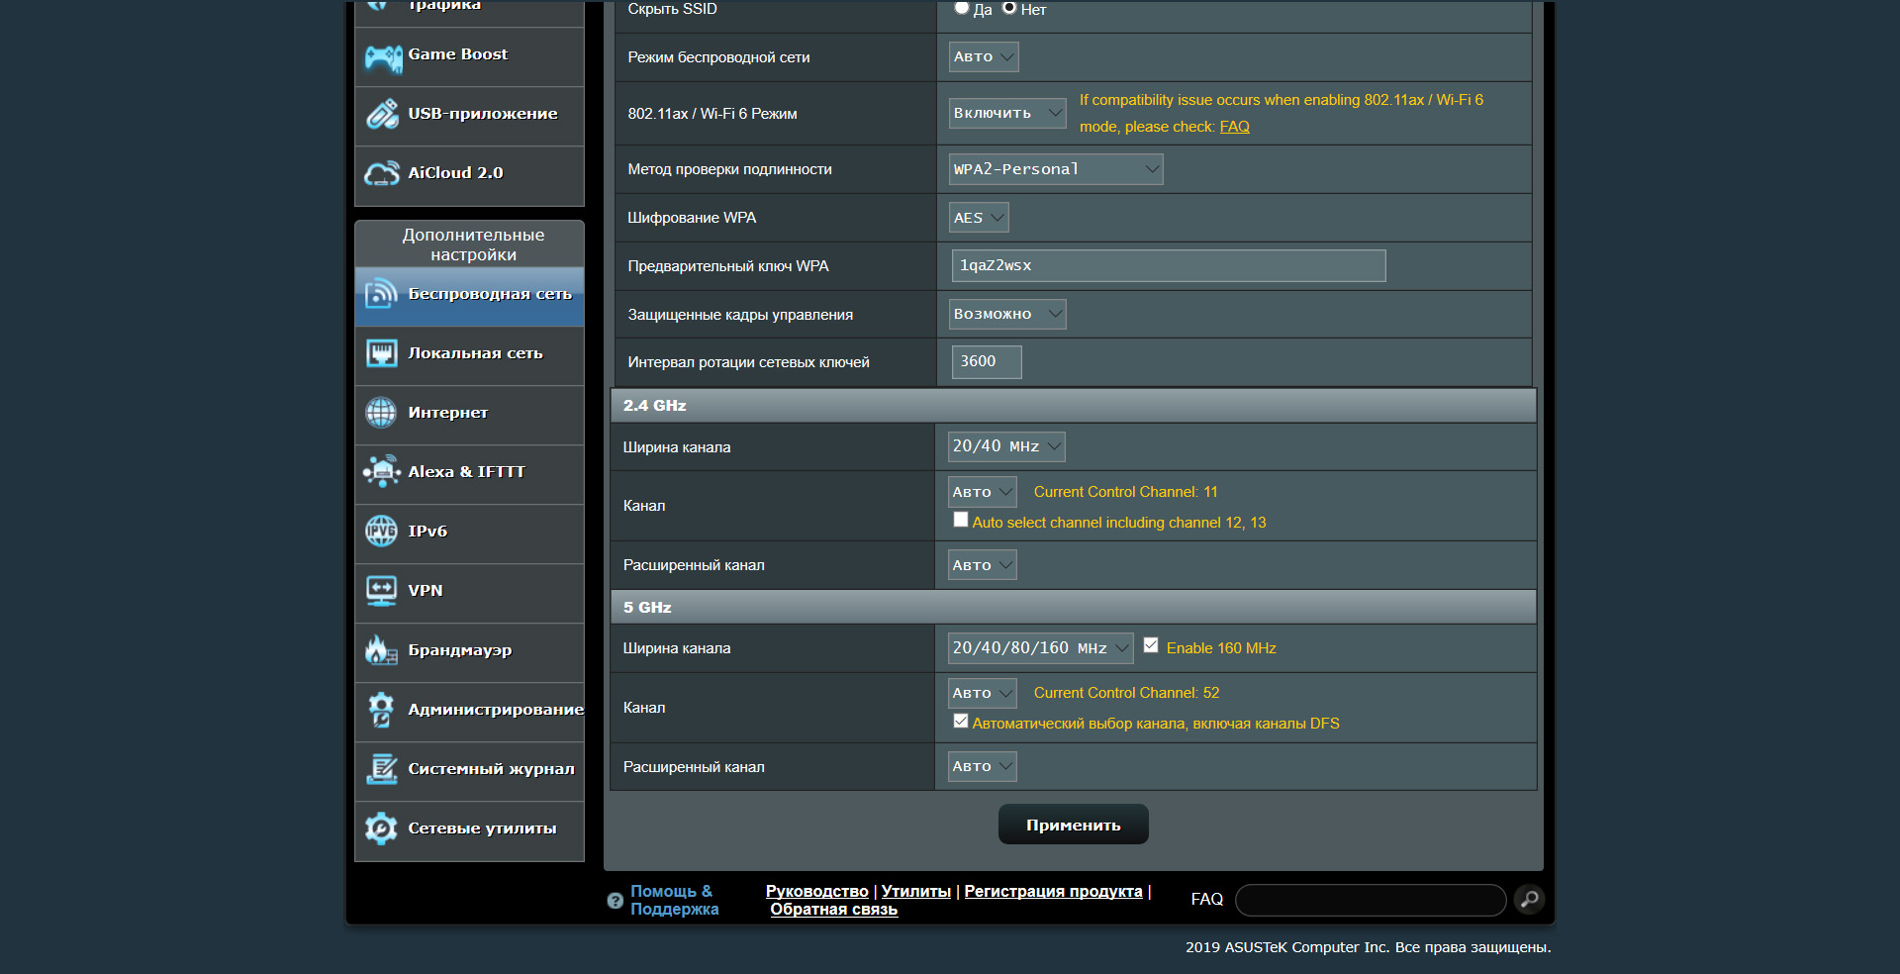Open the 5 GHz Расширенный канал dropdown

click(x=982, y=766)
